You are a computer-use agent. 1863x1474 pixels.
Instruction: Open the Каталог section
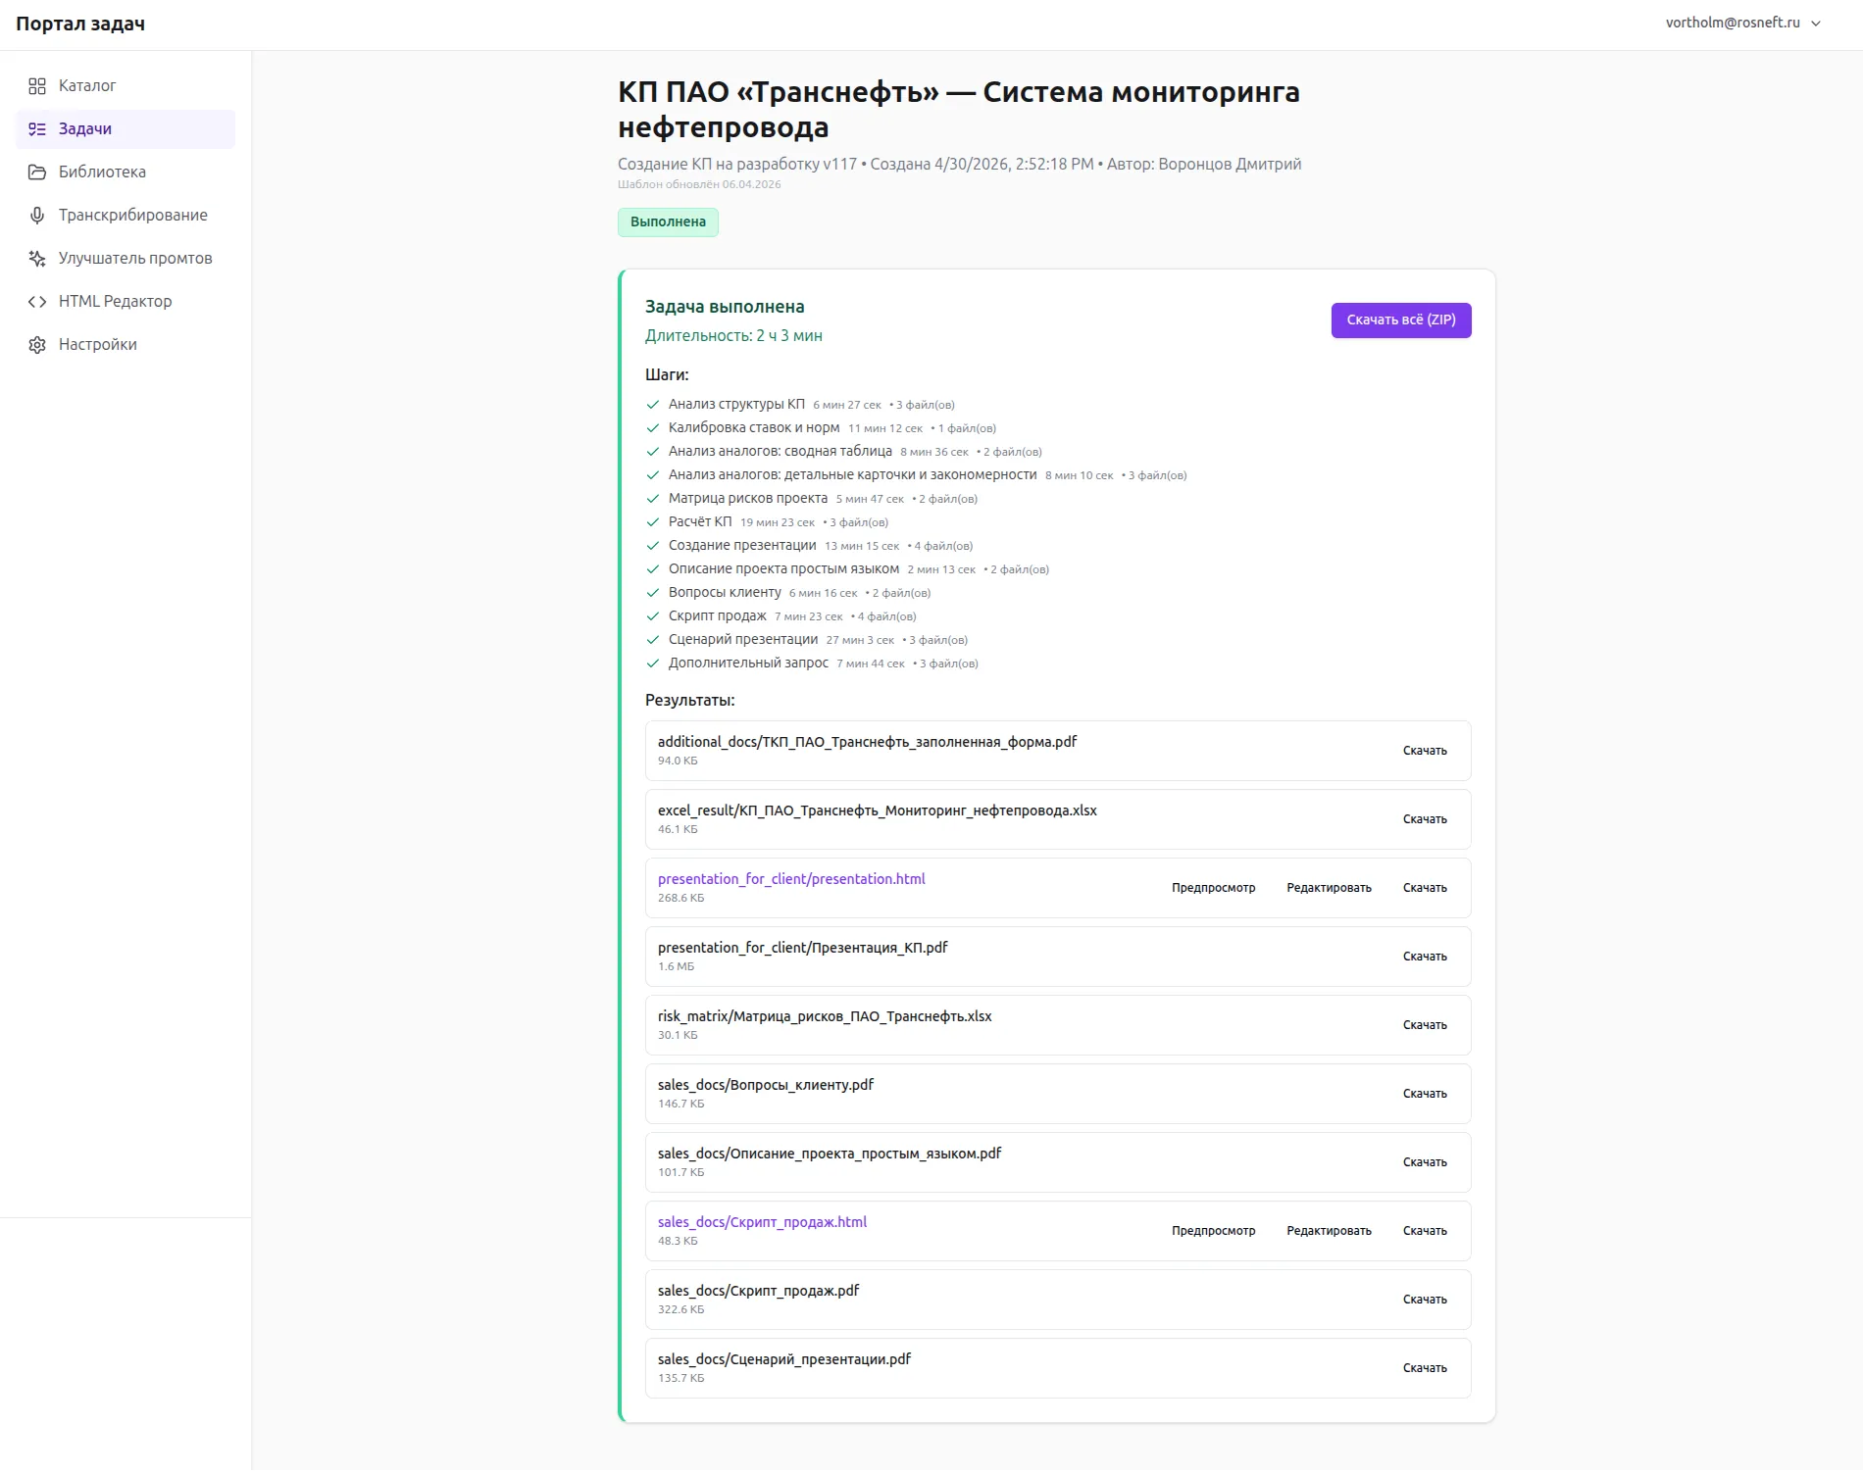pos(126,86)
